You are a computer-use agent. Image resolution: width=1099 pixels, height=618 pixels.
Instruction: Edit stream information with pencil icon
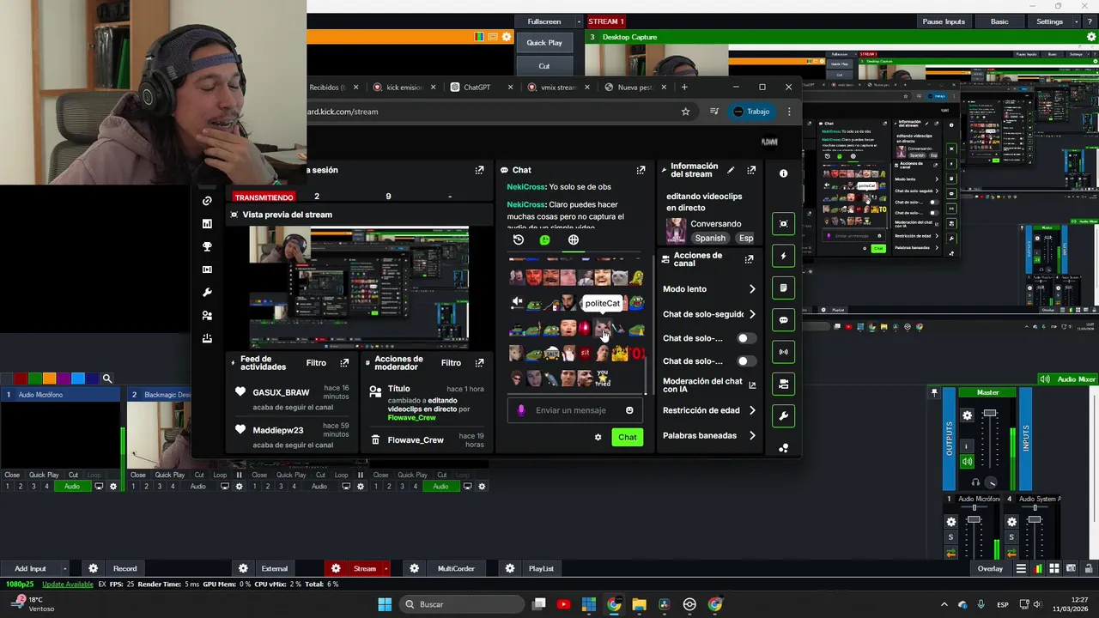pos(731,170)
